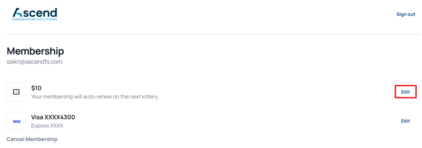
Task: Click the Expires XXXX card text
Action: 47,126
